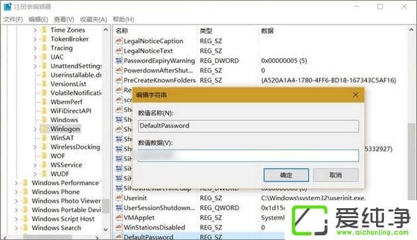417x240 pixels.
Task: Expand the UAC tree node
Action: (35, 57)
